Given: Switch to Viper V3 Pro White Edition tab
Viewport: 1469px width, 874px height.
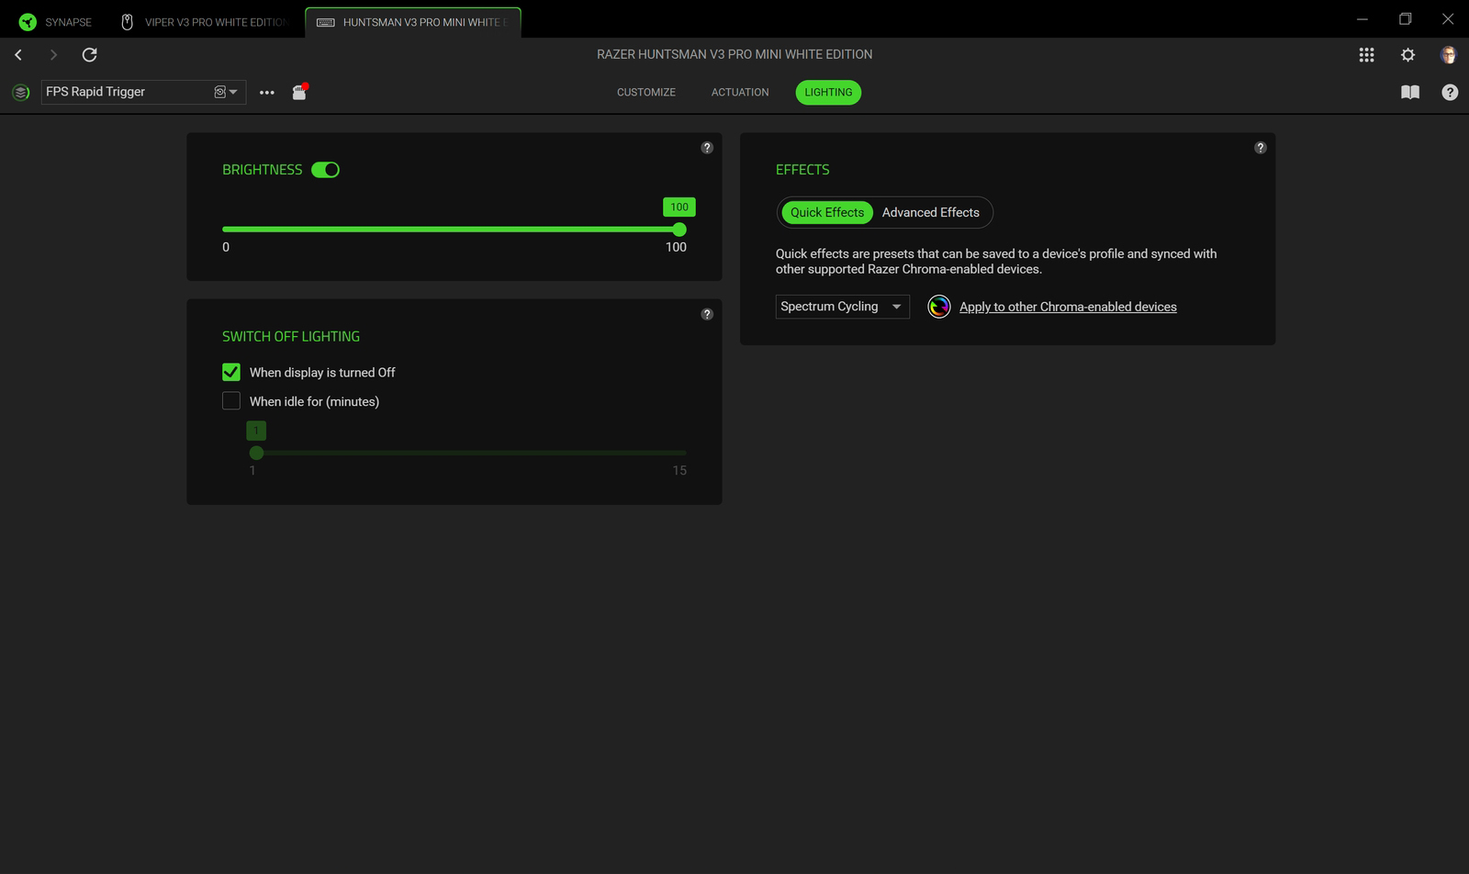Looking at the screenshot, I should pyautogui.click(x=204, y=22).
